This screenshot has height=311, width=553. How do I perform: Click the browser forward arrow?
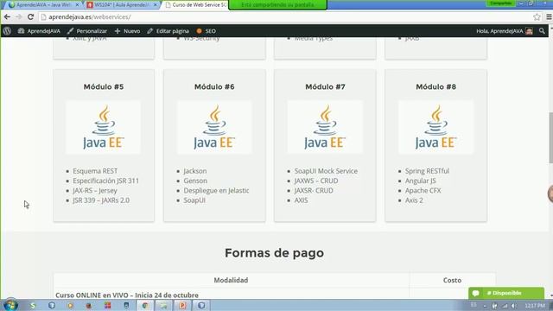point(19,17)
